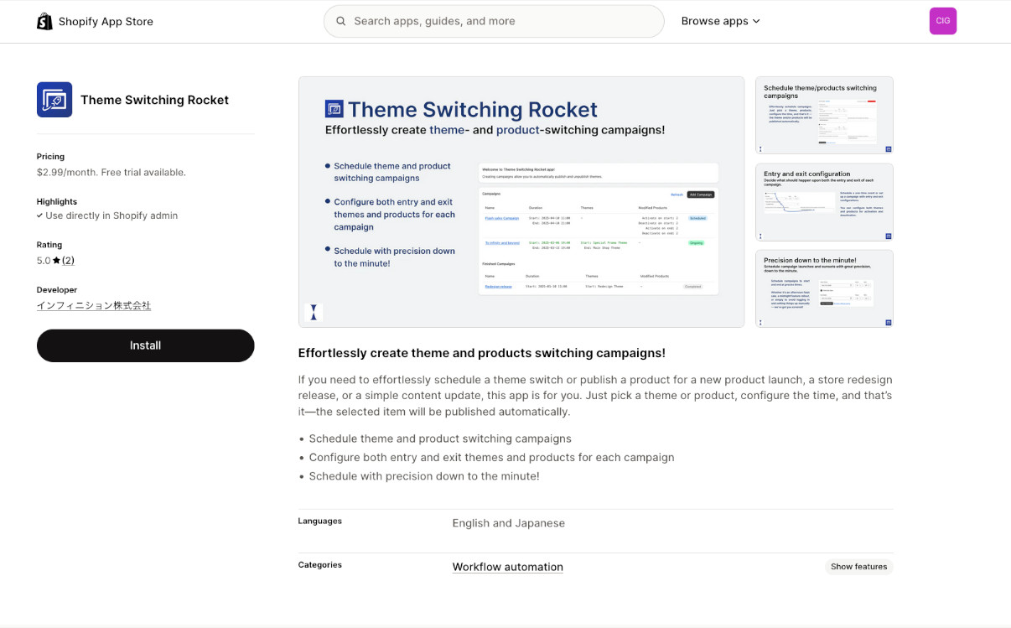Open the main Theme Switching Rocket screenshot
This screenshot has height=628, width=1011.
[521, 201]
